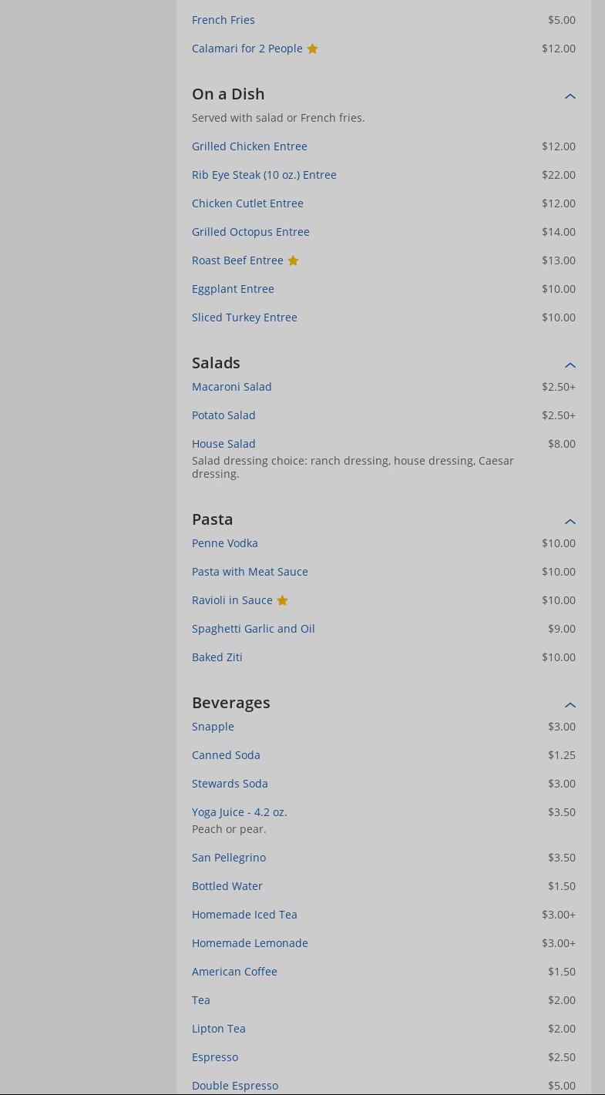Choose San Pellegrino from Beverages
The width and height of the screenshot is (605, 1095).
(228, 858)
